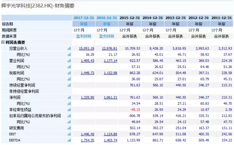
Task: Select the 2017-12-31 column header
Action: [x=84, y=18]
